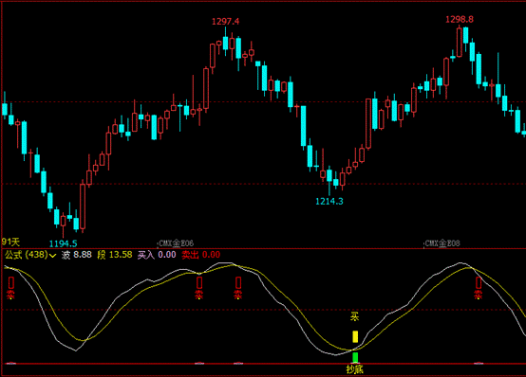Select the CMX金E08 contract marker

point(442,243)
